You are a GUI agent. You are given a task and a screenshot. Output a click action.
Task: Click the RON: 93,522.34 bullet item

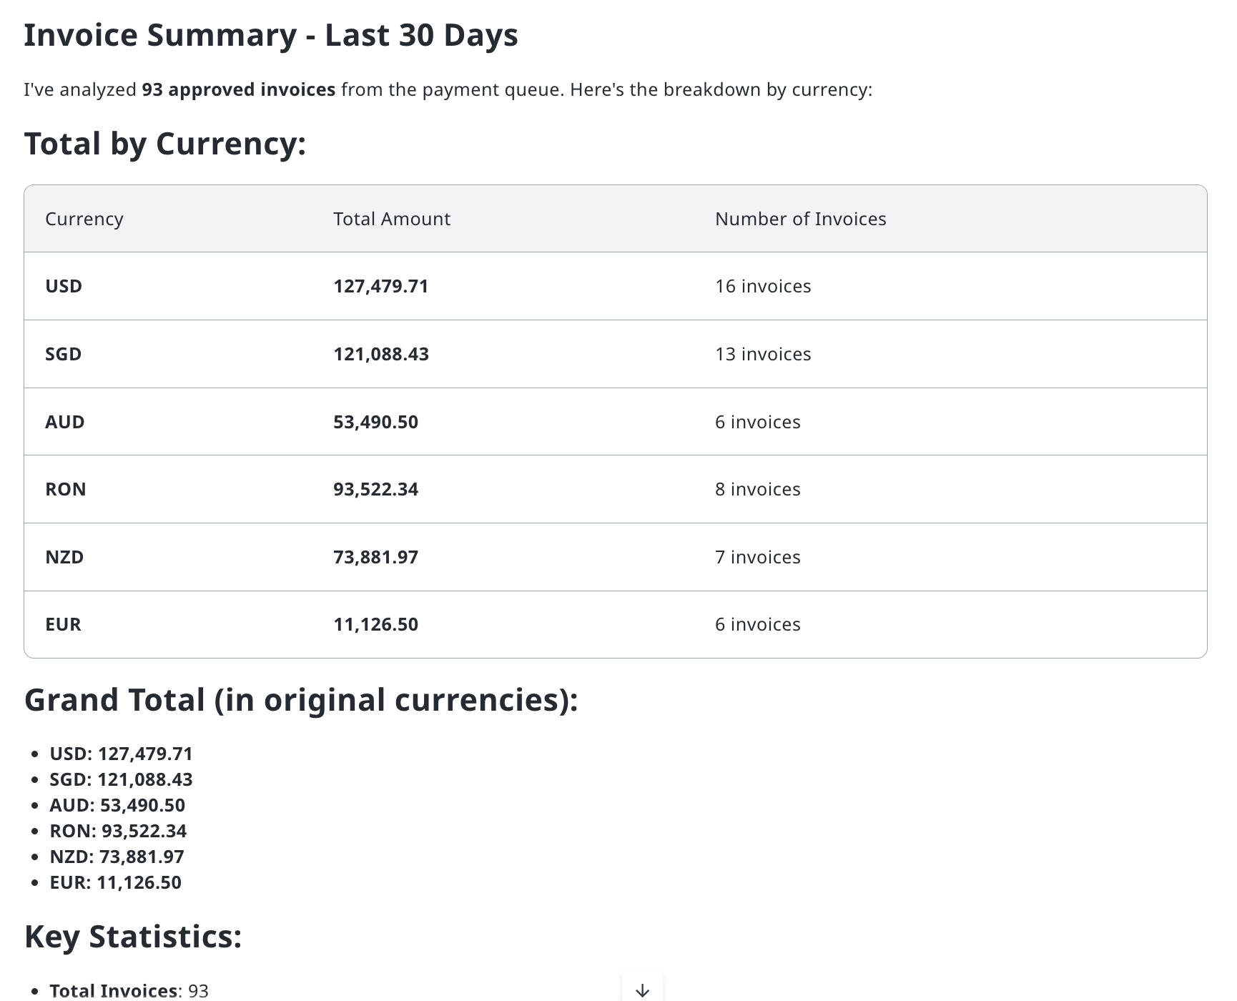118,831
